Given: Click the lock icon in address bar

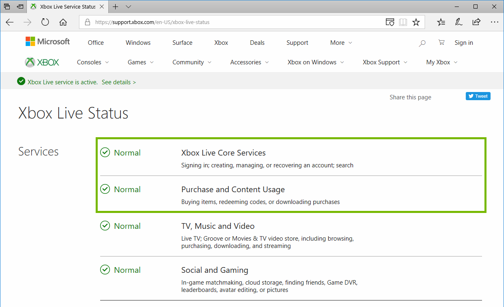Looking at the screenshot, I should click(x=87, y=22).
